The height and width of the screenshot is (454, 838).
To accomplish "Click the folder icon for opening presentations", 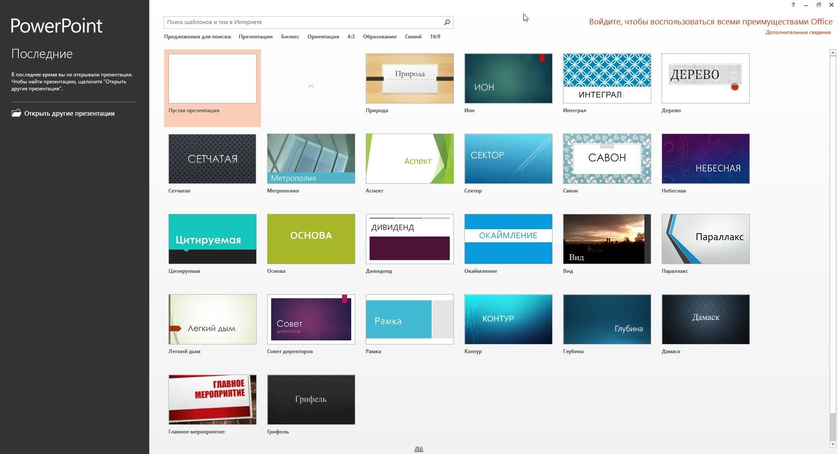I will coord(16,113).
